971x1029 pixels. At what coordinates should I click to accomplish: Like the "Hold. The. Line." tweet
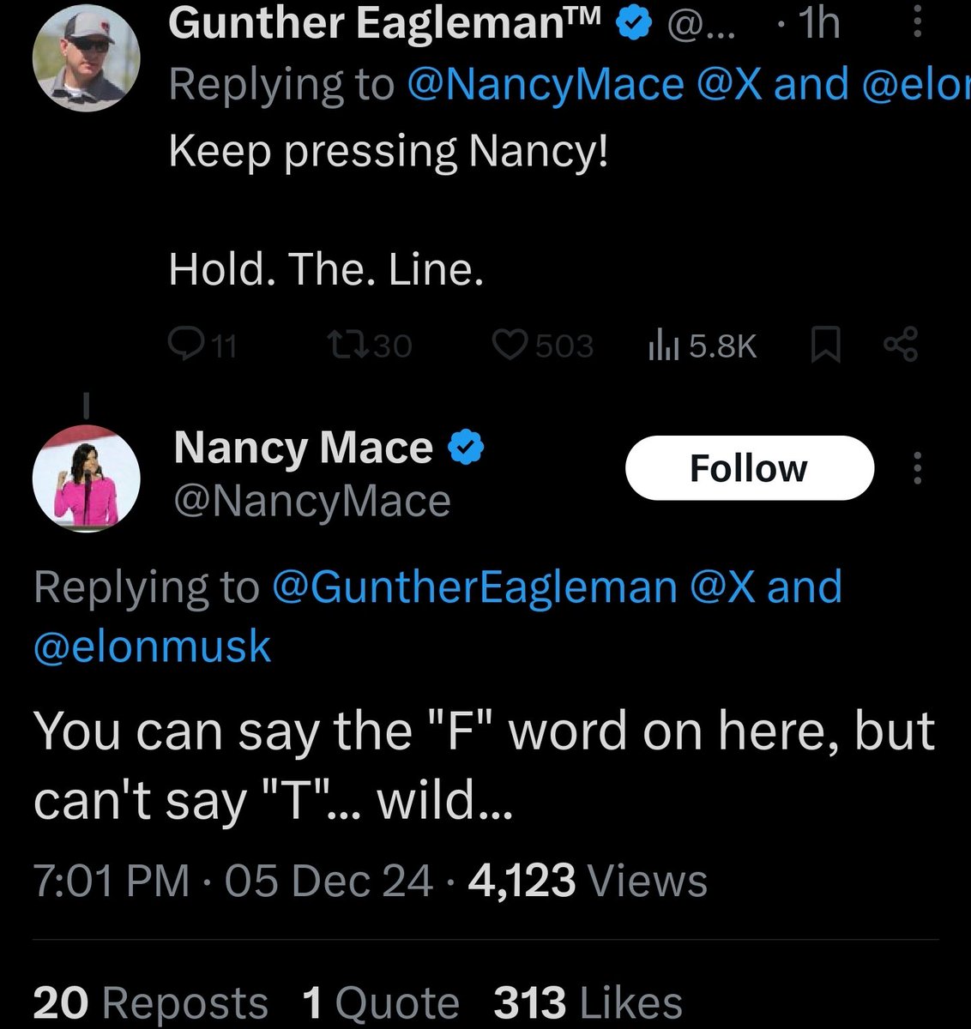[x=510, y=345]
